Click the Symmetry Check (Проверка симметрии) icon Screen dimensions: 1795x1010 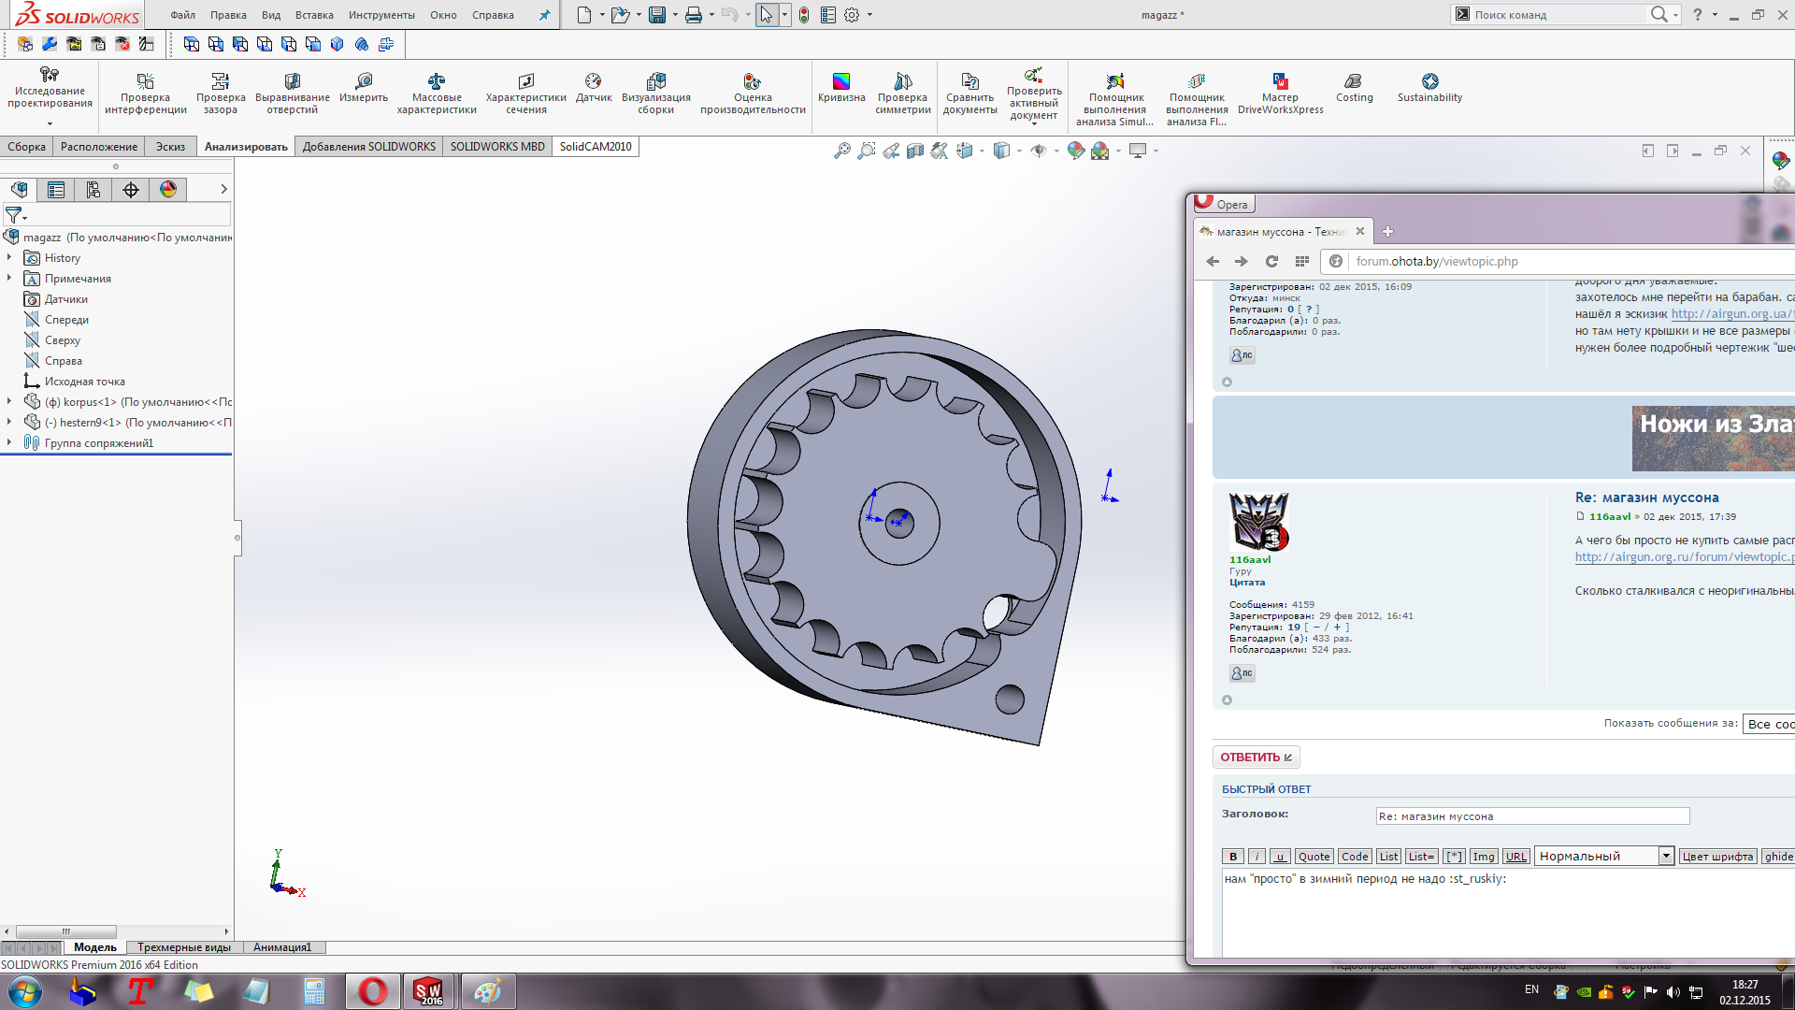point(902,93)
